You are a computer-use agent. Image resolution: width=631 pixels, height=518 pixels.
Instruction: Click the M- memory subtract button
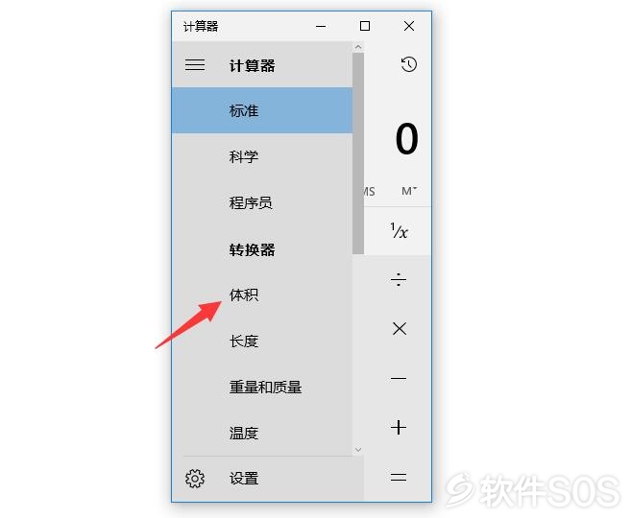point(409,191)
